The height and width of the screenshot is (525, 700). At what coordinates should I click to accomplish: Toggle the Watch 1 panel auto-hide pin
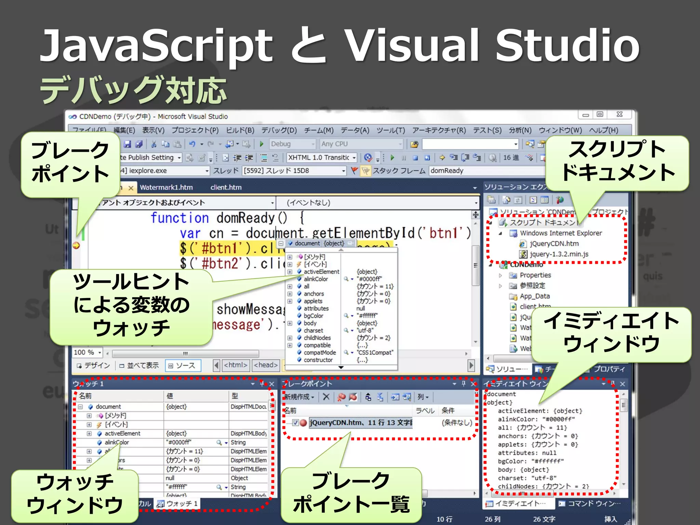(262, 384)
